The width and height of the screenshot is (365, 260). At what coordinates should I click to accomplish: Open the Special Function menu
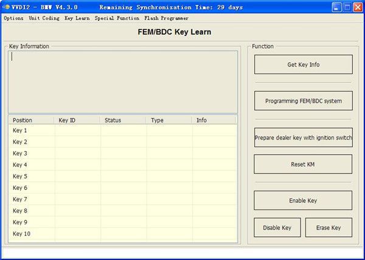[x=117, y=18]
